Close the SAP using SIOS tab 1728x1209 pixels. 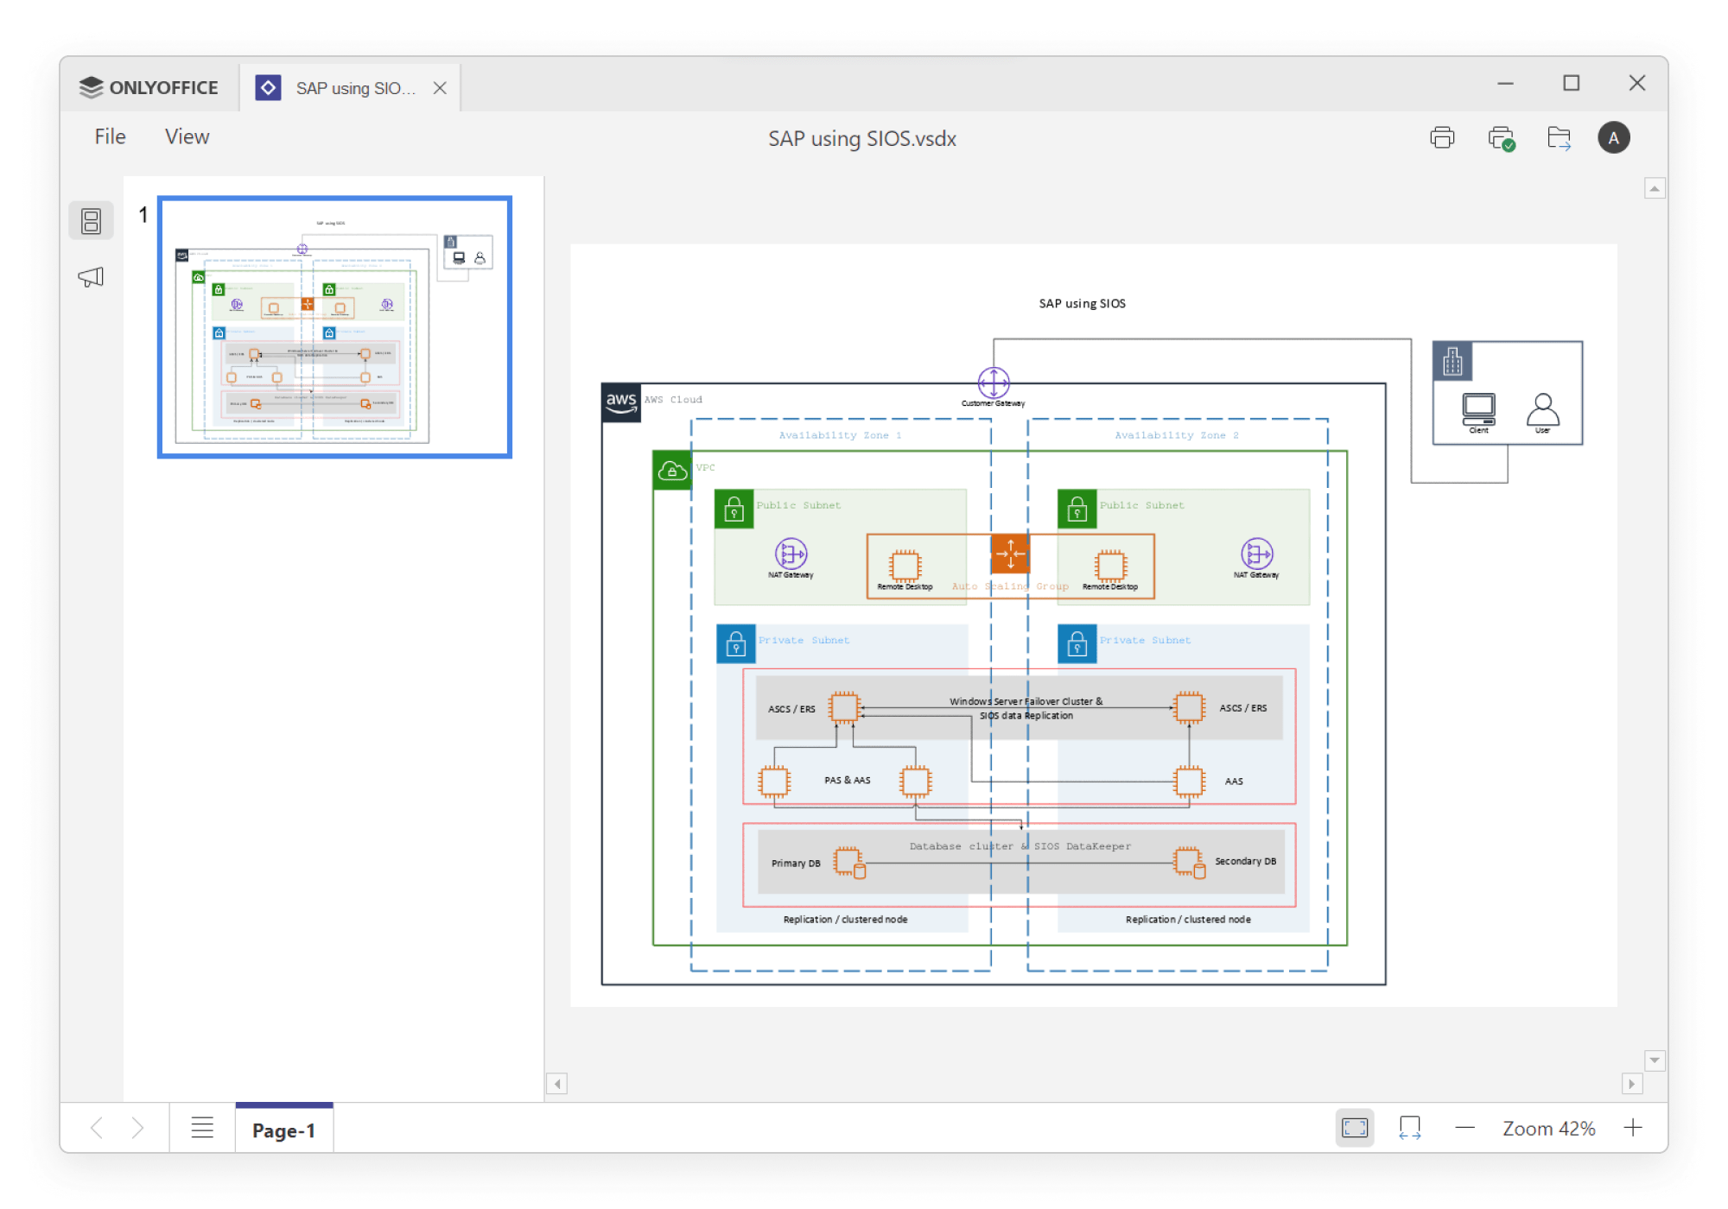click(x=440, y=87)
